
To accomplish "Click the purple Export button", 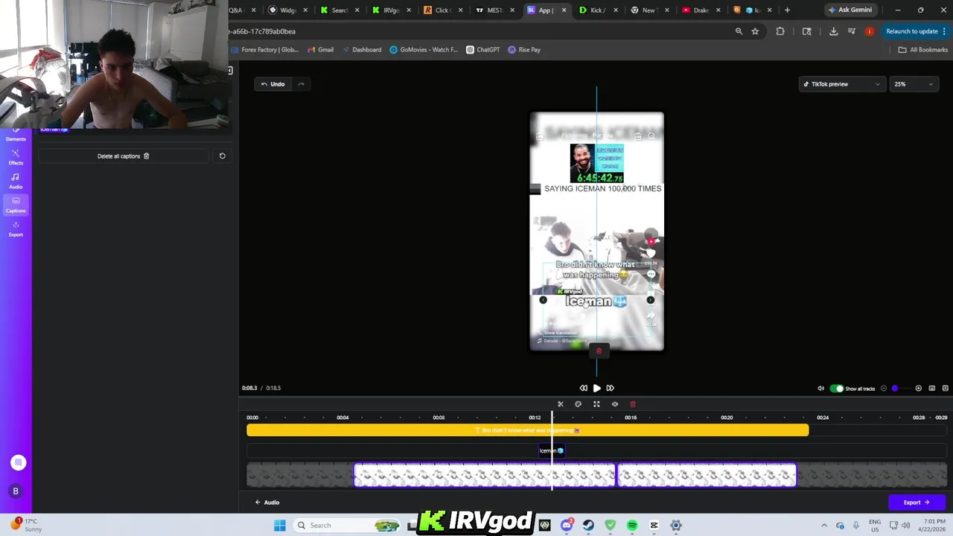I will (917, 502).
